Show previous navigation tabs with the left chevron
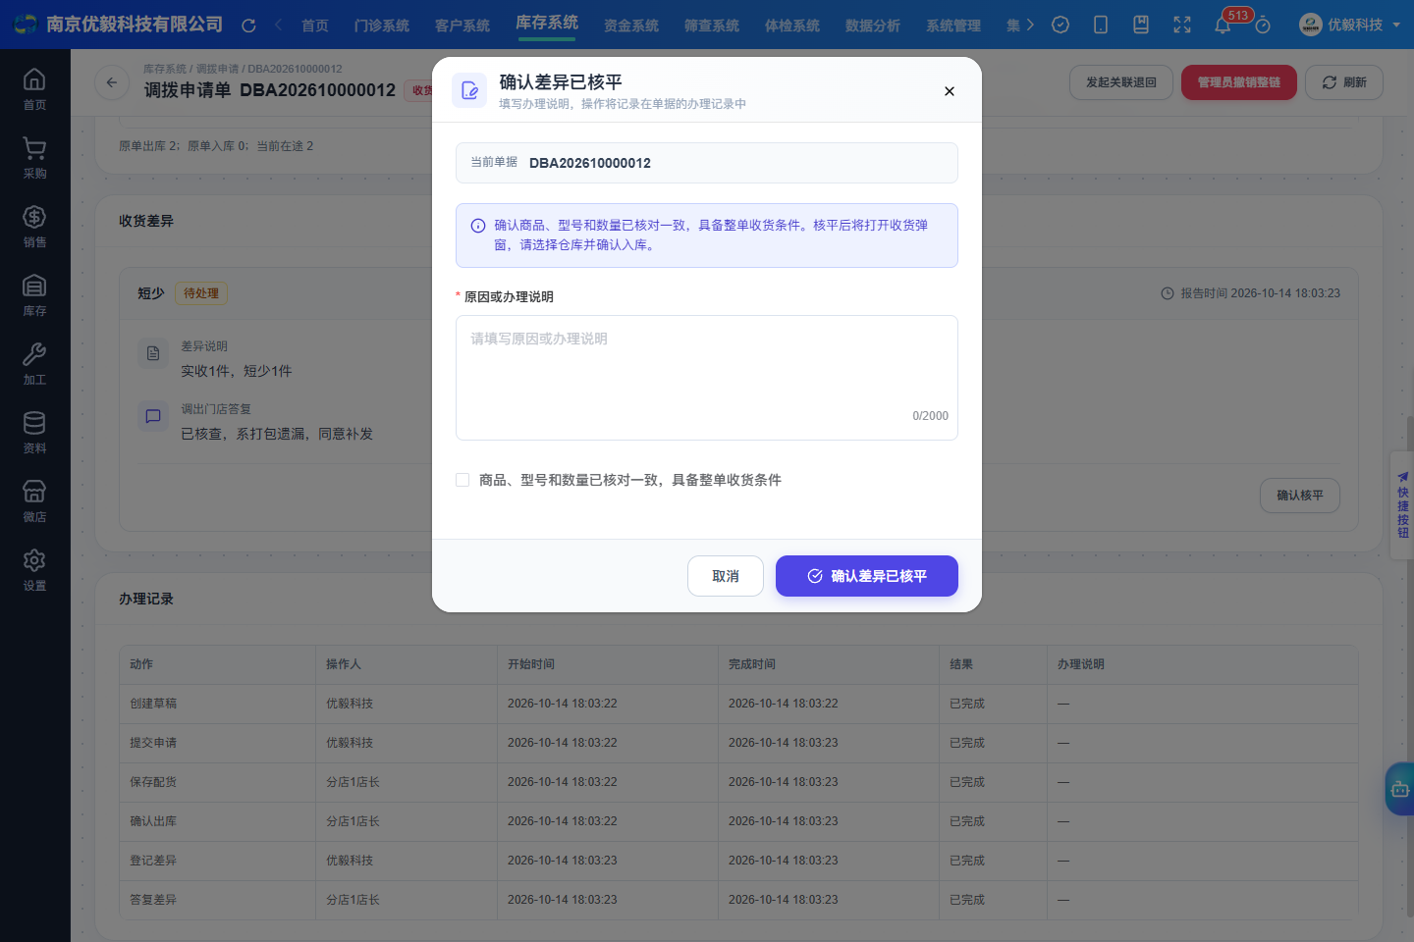Image resolution: width=1414 pixels, height=942 pixels. click(x=279, y=26)
